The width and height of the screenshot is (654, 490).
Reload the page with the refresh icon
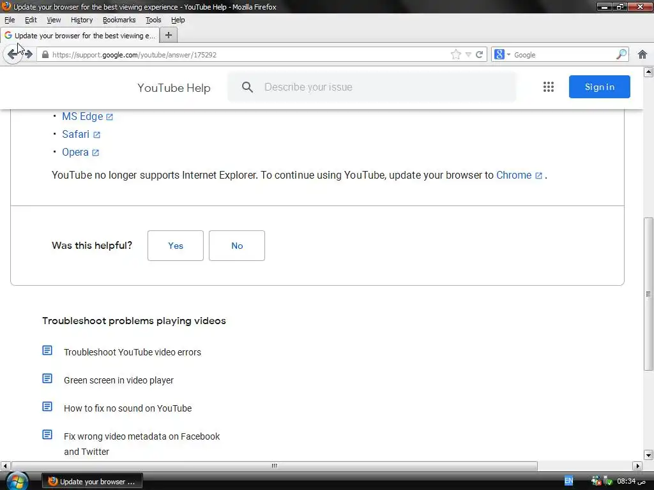click(480, 55)
